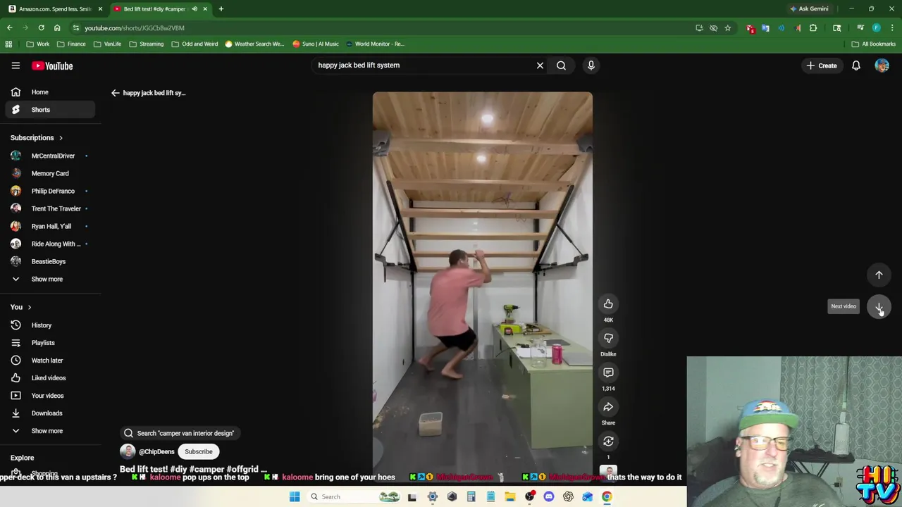Open Discord from the taskbar

[549, 496]
